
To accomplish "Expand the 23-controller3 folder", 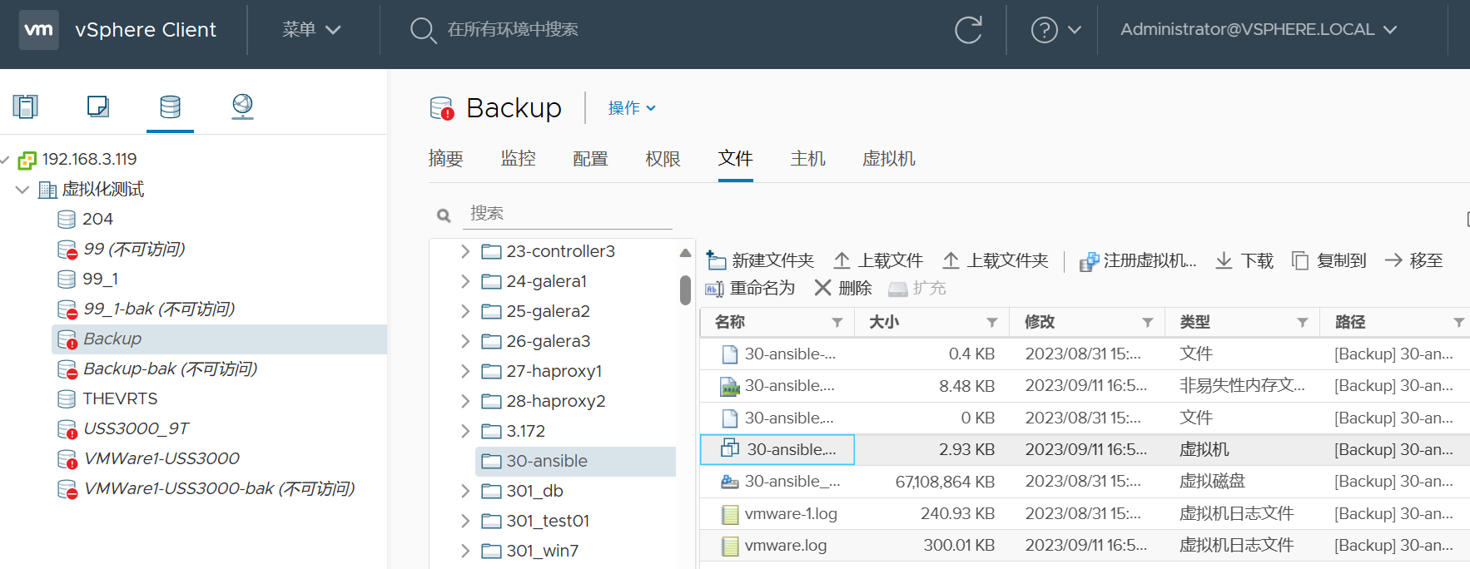I will click(465, 251).
